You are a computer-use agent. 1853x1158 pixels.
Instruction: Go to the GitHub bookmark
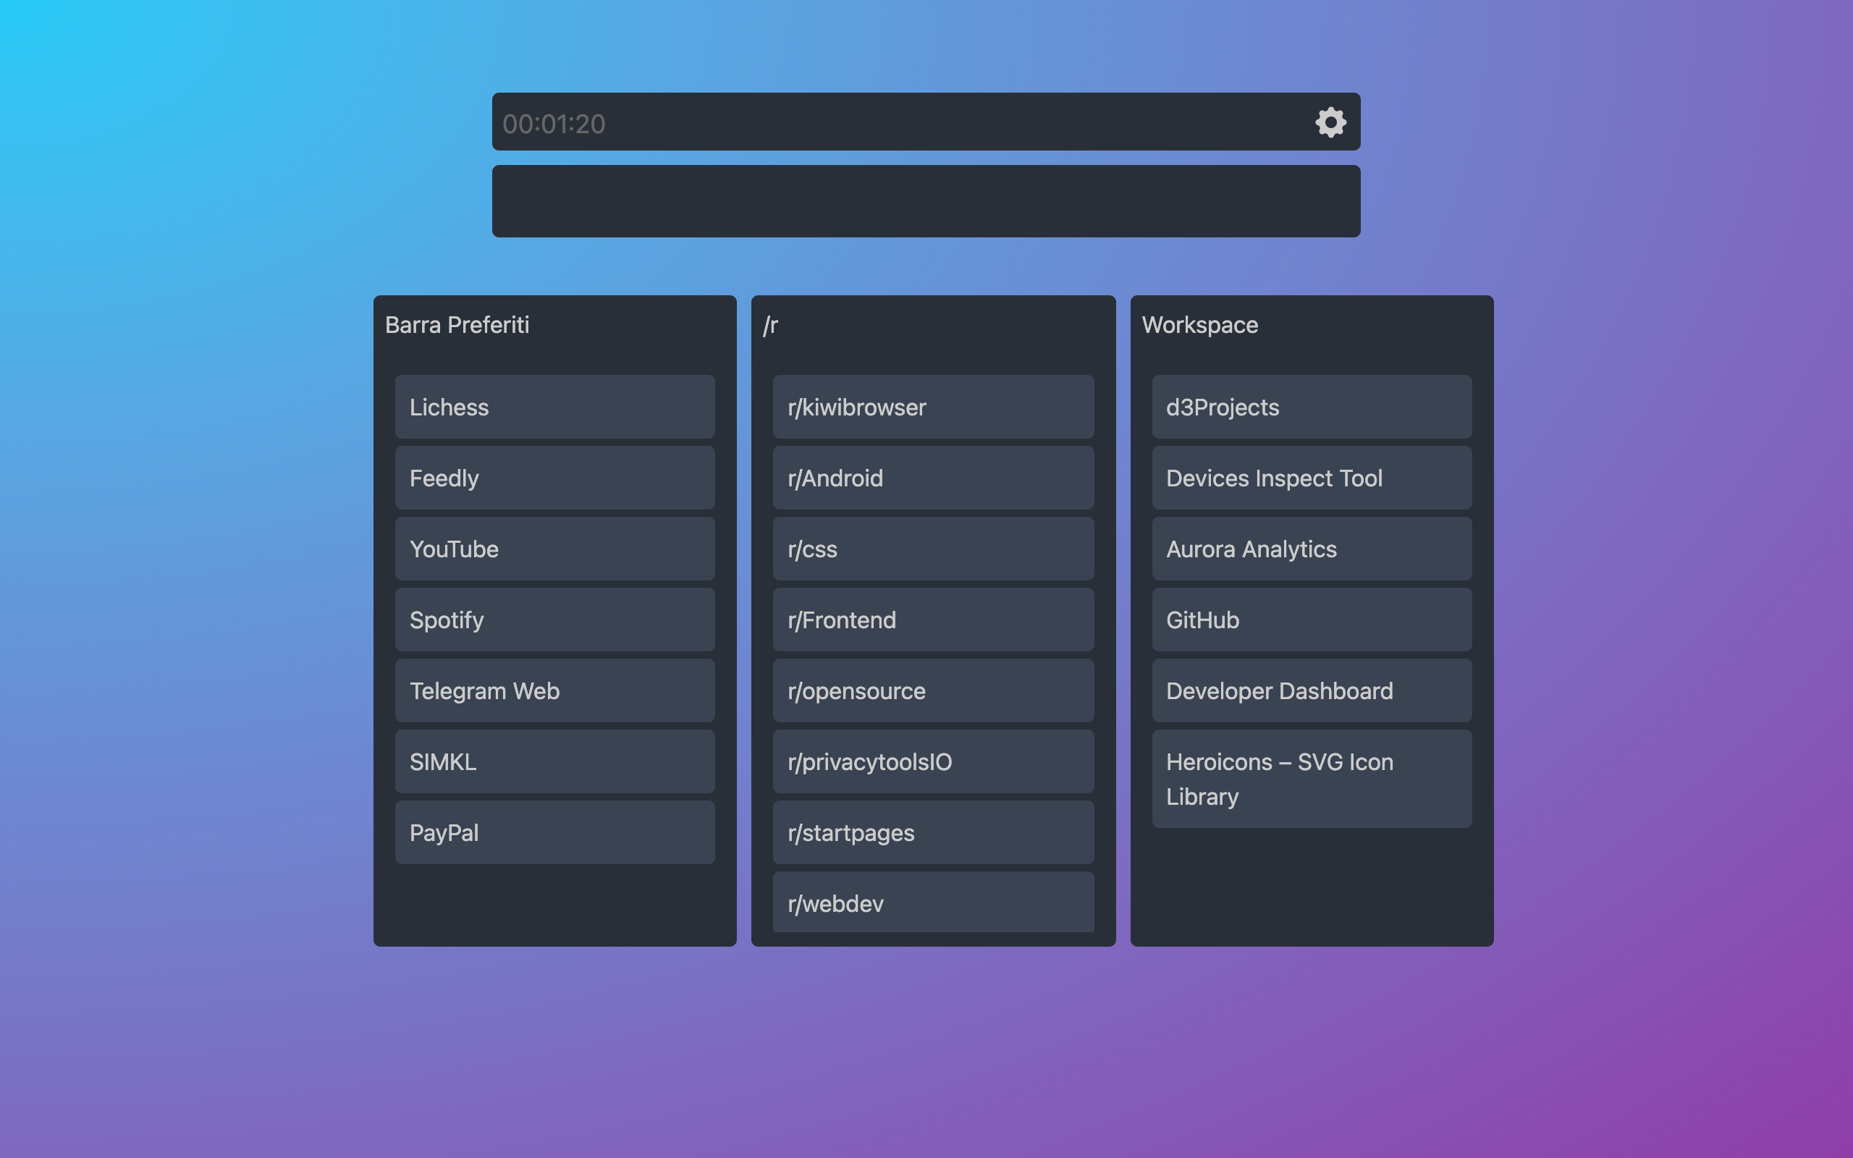1311,620
